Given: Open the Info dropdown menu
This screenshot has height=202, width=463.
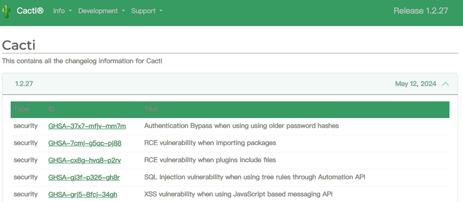Looking at the screenshot, I should (x=62, y=11).
